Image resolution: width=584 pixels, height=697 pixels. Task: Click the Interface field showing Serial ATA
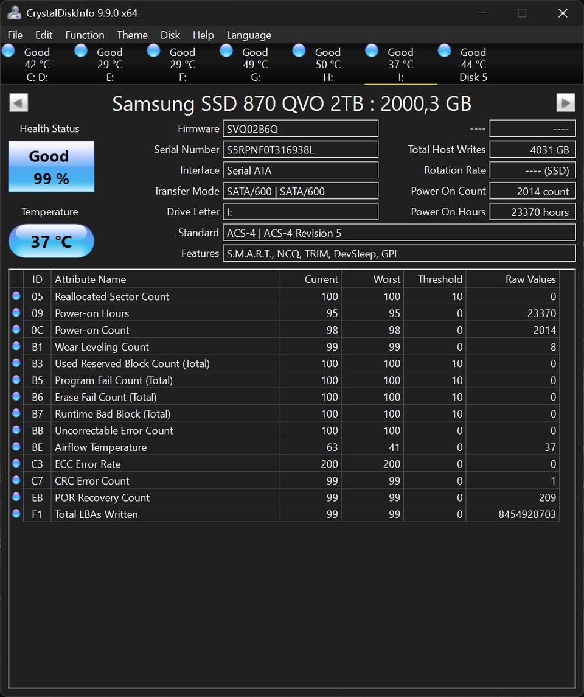coord(301,170)
